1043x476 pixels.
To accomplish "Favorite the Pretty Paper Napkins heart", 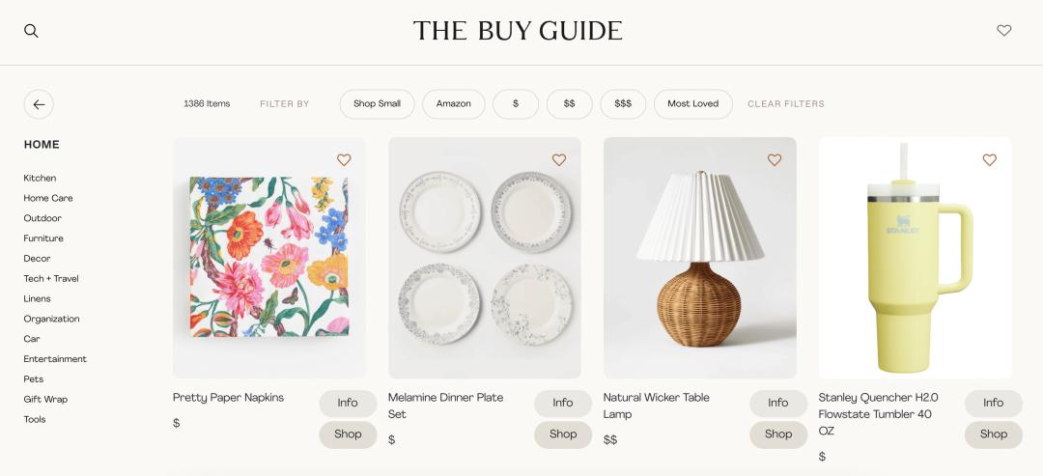I will [344, 160].
